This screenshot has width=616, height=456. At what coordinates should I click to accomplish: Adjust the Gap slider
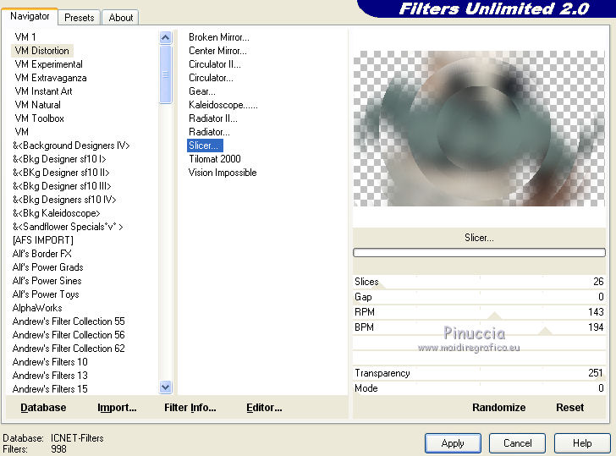coord(479,297)
